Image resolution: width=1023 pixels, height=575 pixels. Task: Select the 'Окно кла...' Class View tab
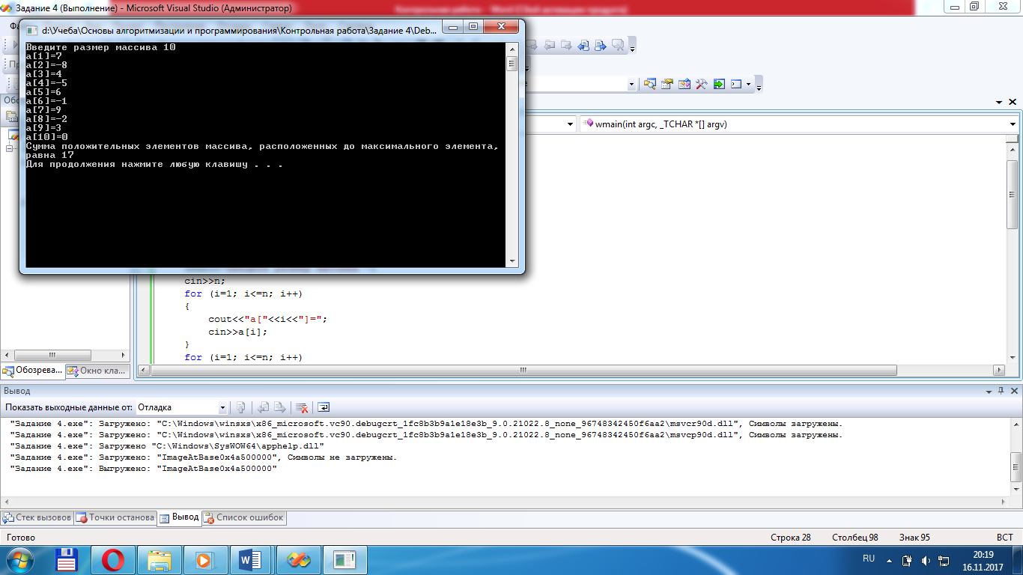[x=98, y=371]
